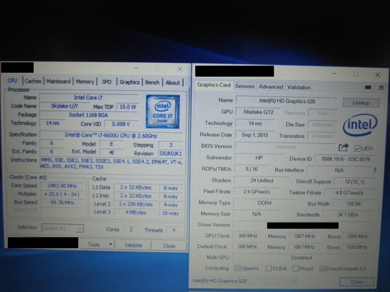Click the Lookup button
The image size is (390, 292).
pos(361,103)
